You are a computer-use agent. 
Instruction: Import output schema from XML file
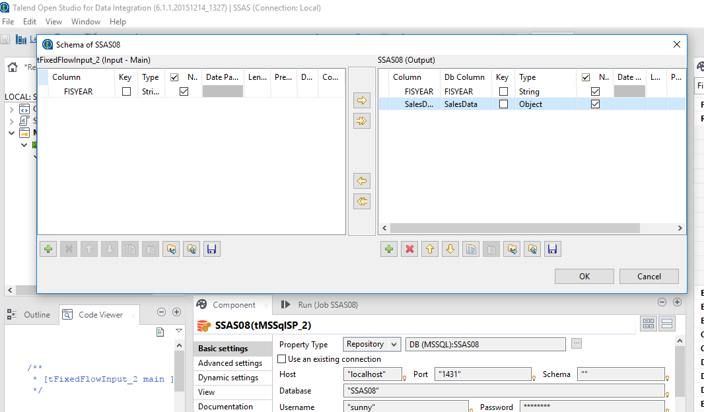(512, 249)
